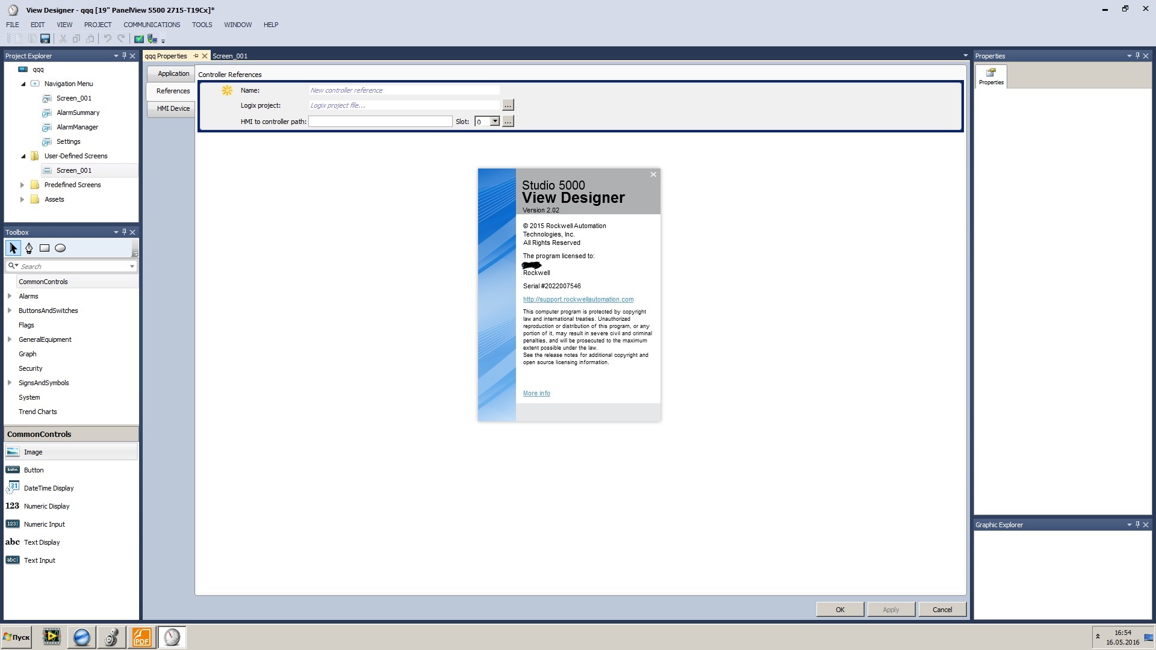Viewport: 1156px width, 650px height.
Task: Collapse the Navigation Menu tree node
Action: (x=23, y=84)
